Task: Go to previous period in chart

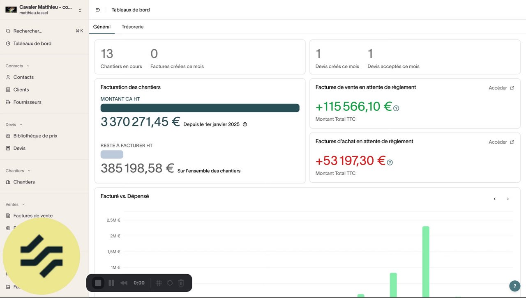Action: 494,199
